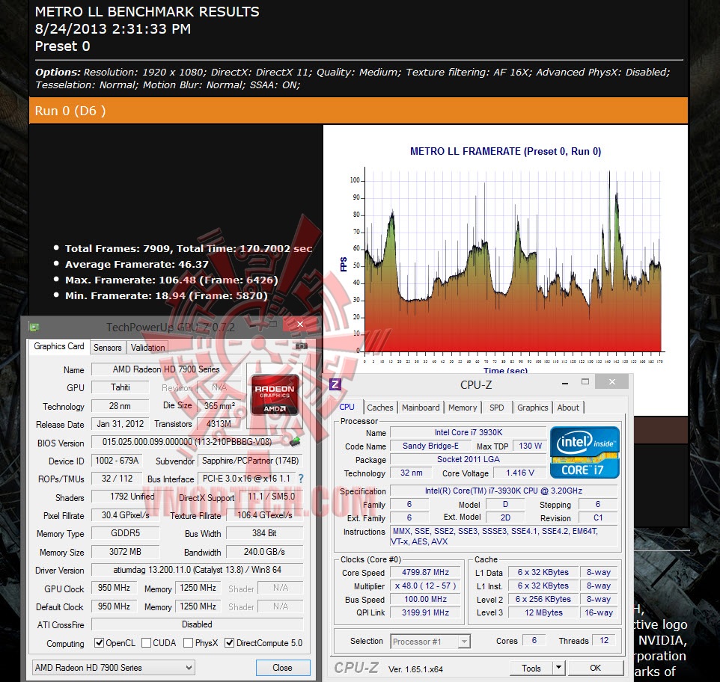The image size is (720, 682).
Task: Open the AMD Radeon HD 7900 Series GPU dropdown
Action: pos(114,668)
